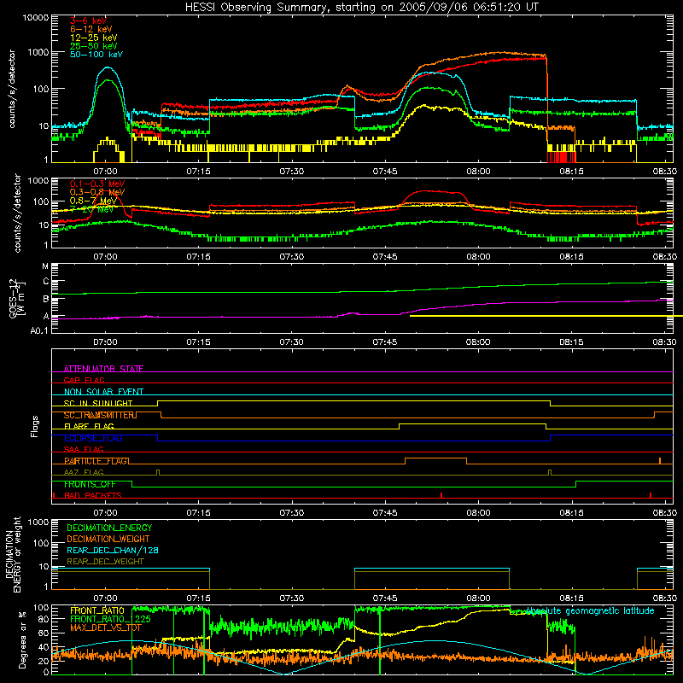Click the '07:15' tick under MeV panel

pyautogui.click(x=198, y=257)
